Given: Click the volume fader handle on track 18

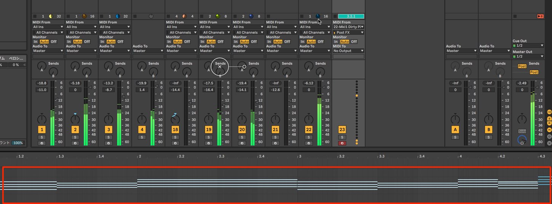Looking at the screenshot, I should (x=190, y=102).
